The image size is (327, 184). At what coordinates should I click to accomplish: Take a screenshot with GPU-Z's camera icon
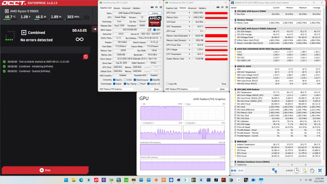pos(152,7)
